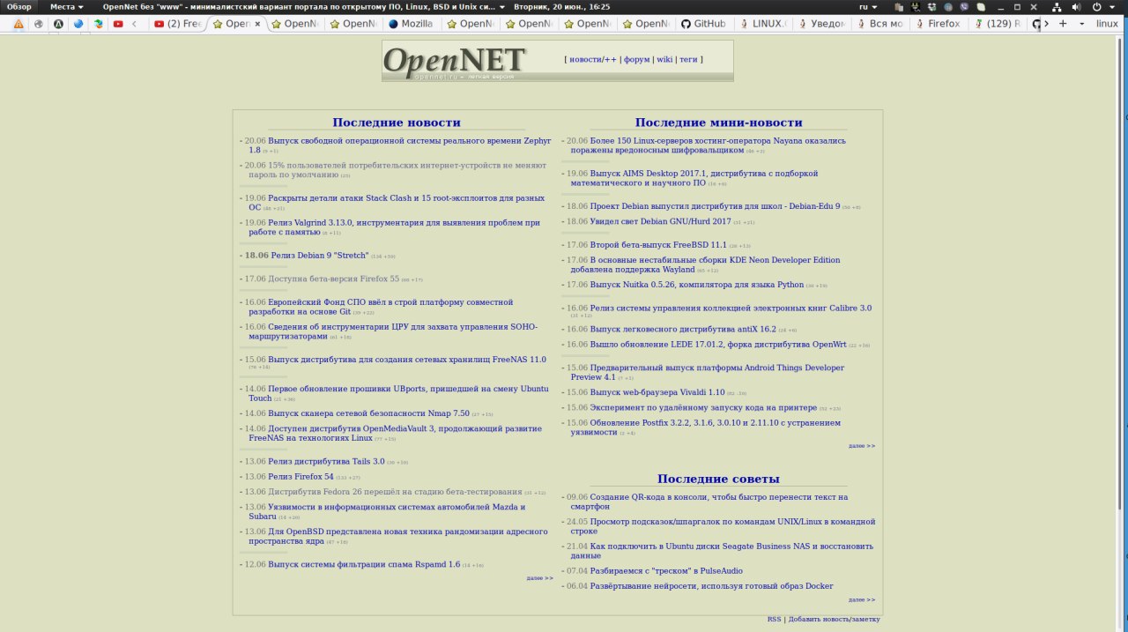Open the Postfix security update mini-news

click(706, 428)
